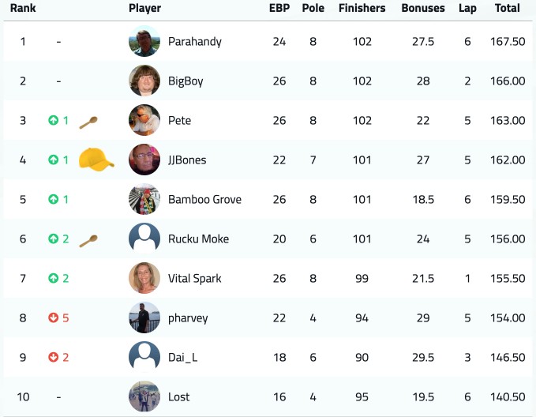Click the green up arrow in Bamboo Grove's row

pos(54,199)
